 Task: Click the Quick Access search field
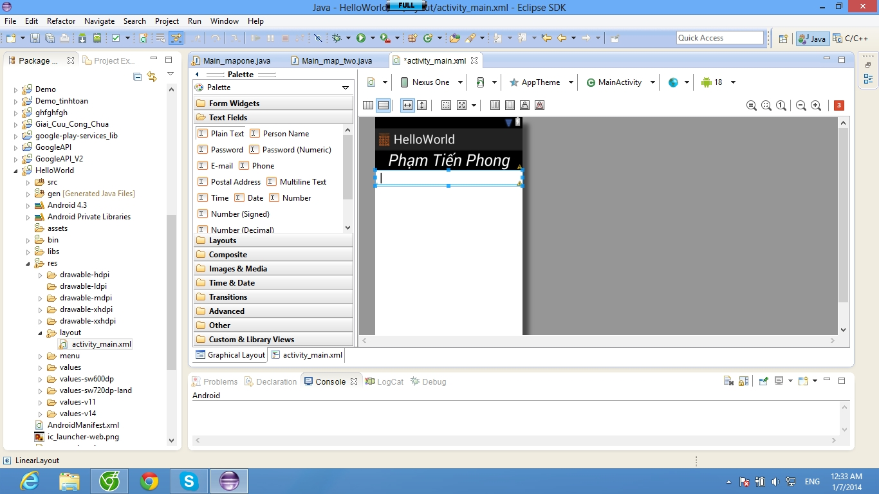pos(720,38)
